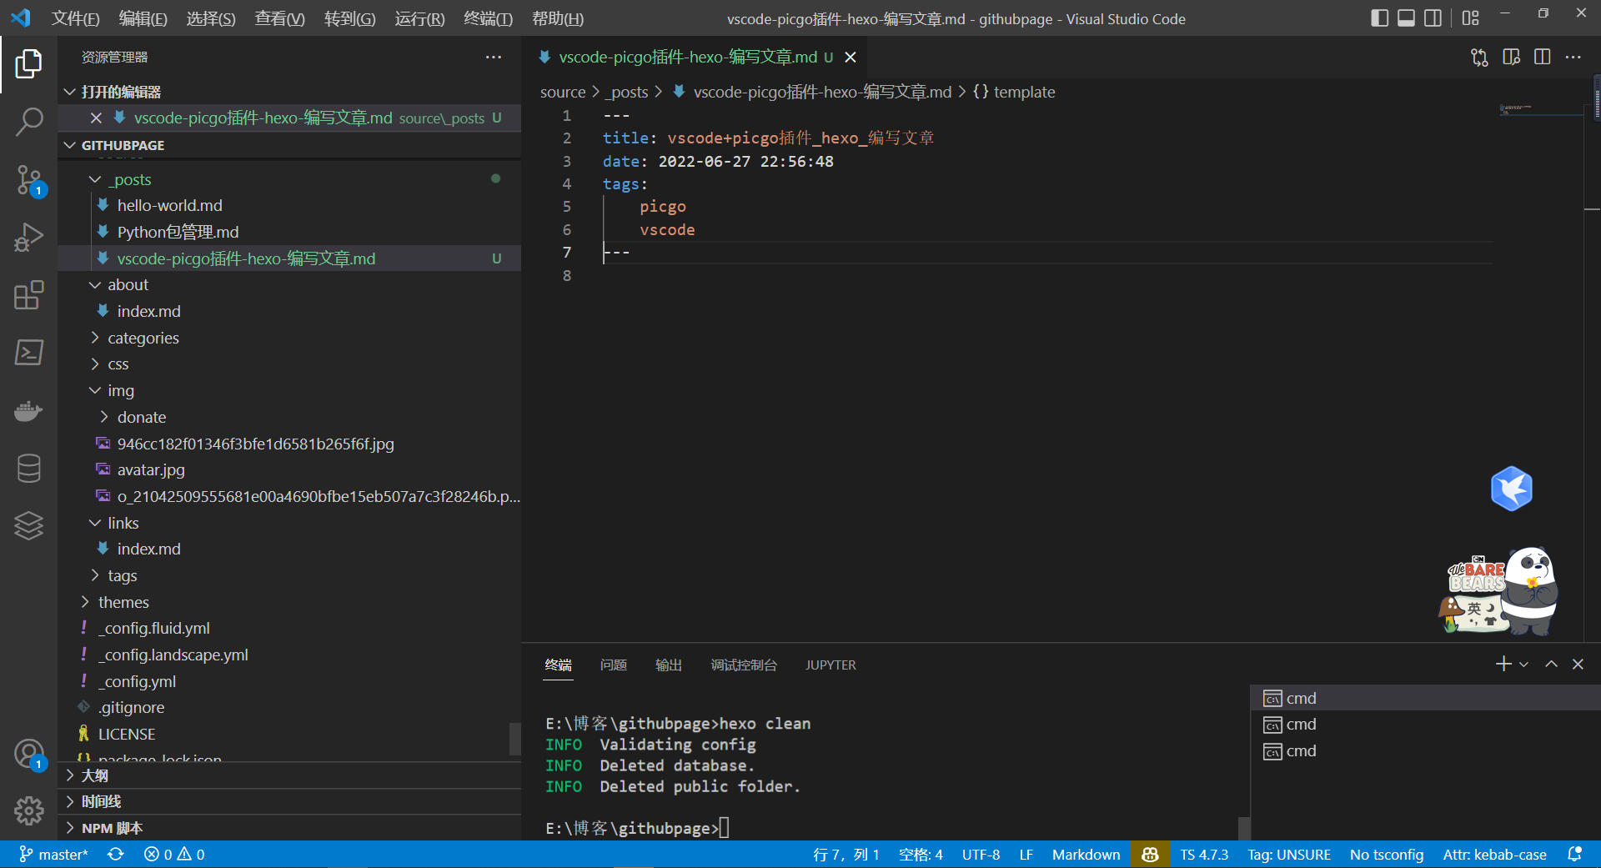Screen dimensions: 1601x868
Task: Open the 终端(T) menu
Action: (488, 18)
